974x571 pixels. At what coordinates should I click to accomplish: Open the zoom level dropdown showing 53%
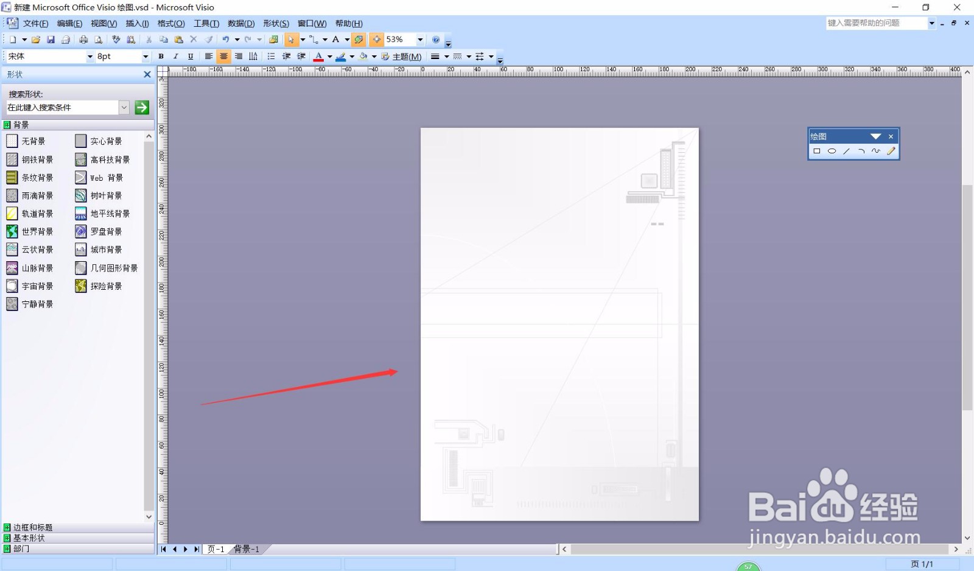(x=420, y=40)
